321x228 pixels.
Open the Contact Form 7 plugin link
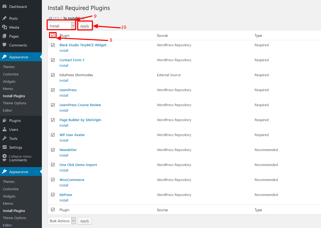(x=72, y=60)
